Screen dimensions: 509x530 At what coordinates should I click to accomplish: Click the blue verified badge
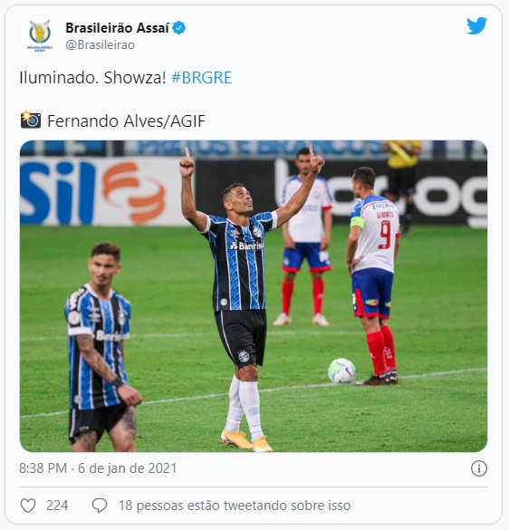pos(178,28)
